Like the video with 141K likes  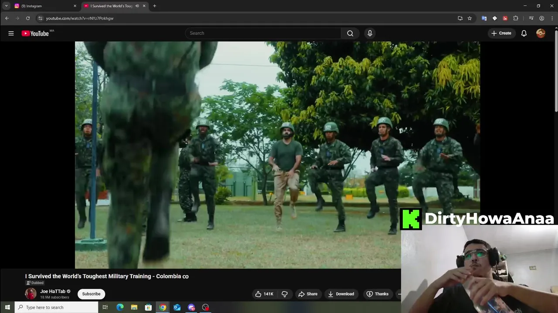click(264, 294)
